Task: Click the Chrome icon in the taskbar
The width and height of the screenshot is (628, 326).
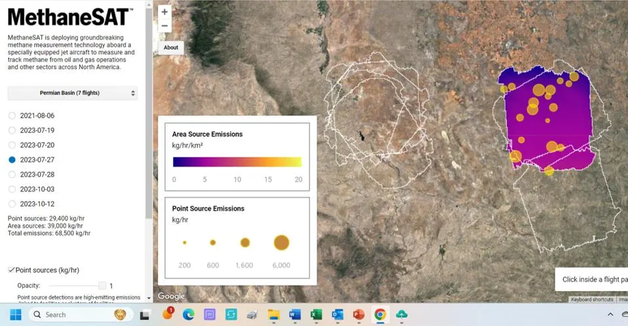Action: [x=380, y=314]
